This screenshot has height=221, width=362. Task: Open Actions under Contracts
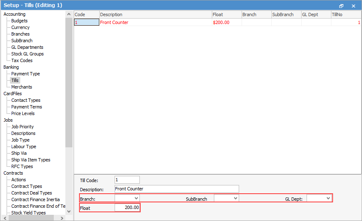click(x=19, y=180)
